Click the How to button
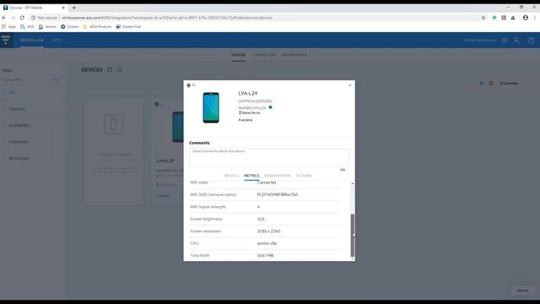The image size is (540, 304). click(x=522, y=290)
